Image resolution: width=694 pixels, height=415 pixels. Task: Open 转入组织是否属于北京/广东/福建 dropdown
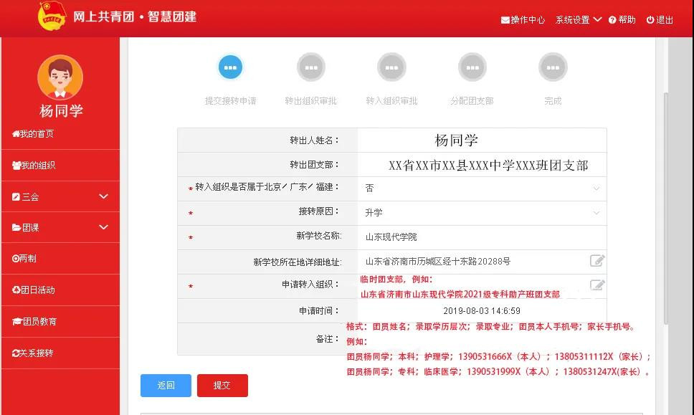click(x=482, y=189)
